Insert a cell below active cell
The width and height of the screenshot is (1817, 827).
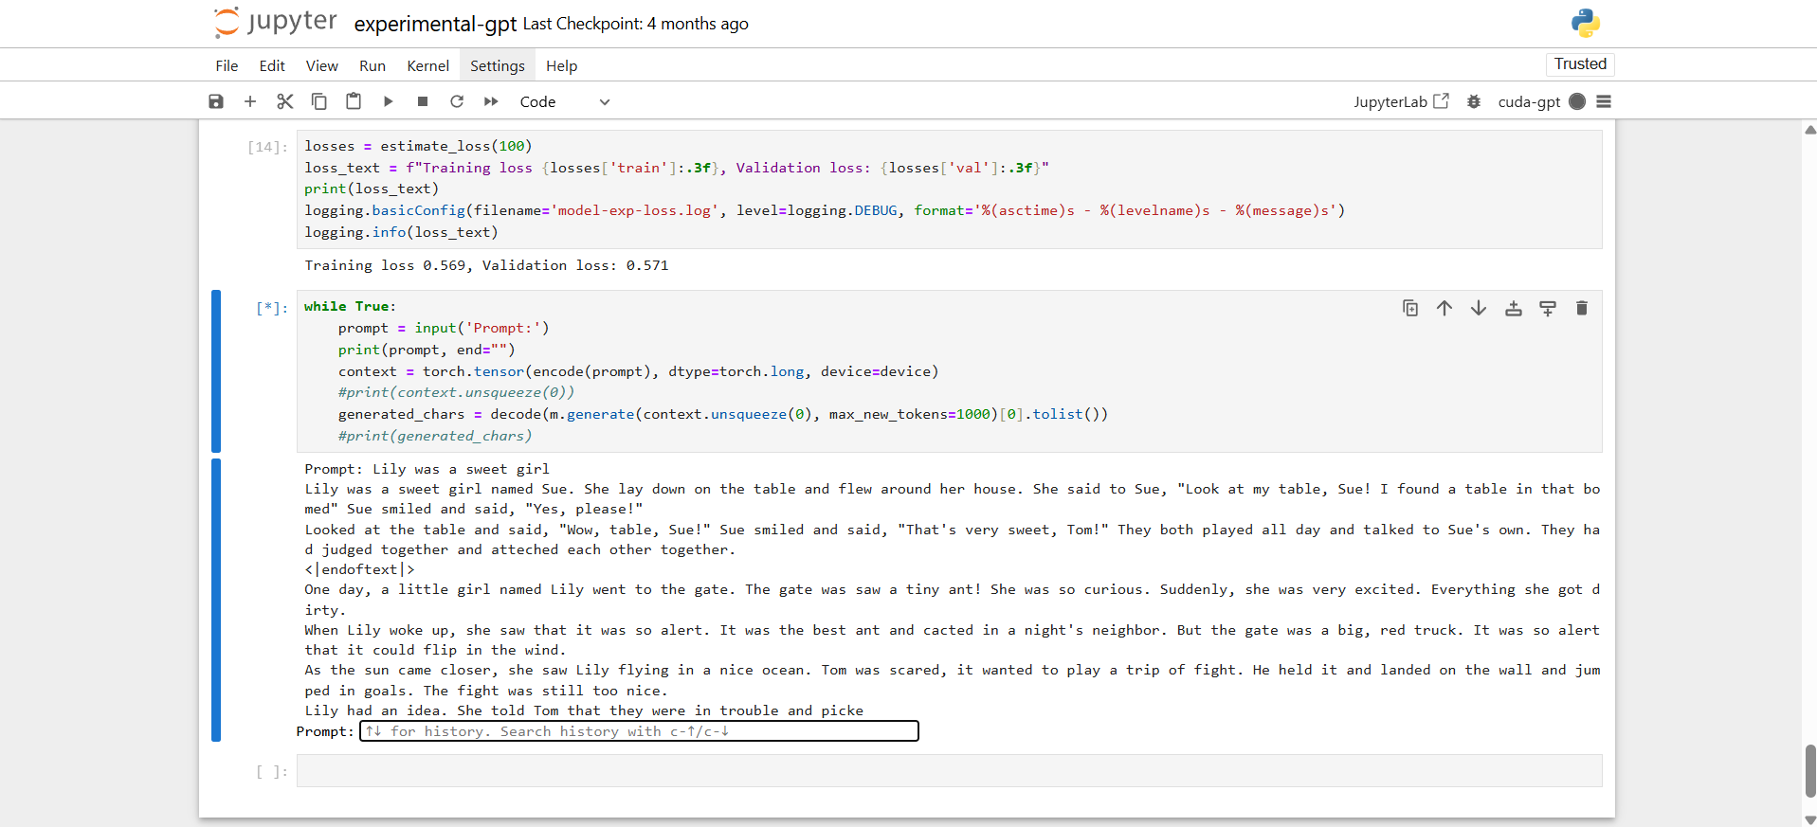(x=1548, y=308)
